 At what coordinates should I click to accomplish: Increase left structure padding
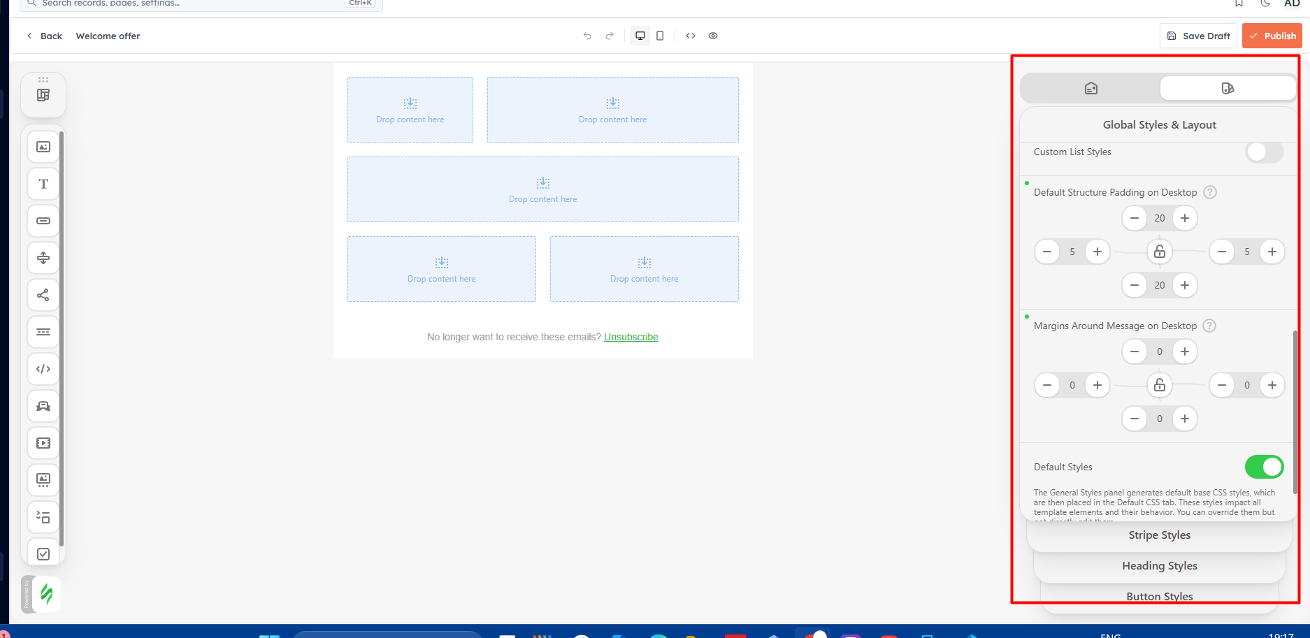1097,252
